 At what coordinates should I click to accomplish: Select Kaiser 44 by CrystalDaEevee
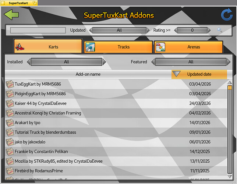[x=116, y=103]
